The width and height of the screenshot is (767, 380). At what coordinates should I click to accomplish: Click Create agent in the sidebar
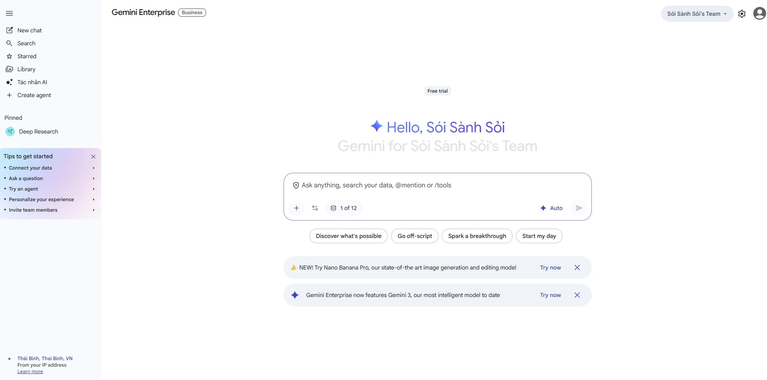point(34,95)
